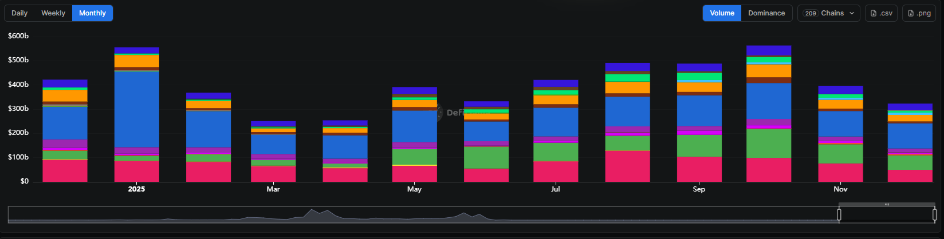Select the pink bottom segment of the Jul bar
The width and height of the screenshot is (944, 239).
coord(555,172)
